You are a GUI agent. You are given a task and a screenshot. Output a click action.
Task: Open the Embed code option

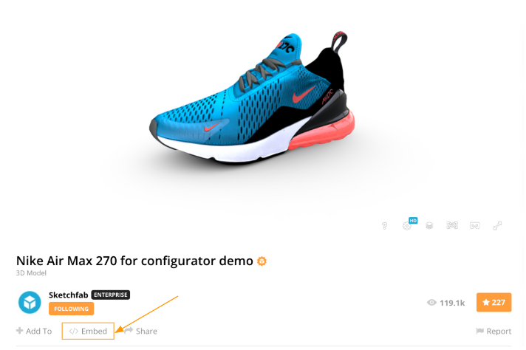88,332
